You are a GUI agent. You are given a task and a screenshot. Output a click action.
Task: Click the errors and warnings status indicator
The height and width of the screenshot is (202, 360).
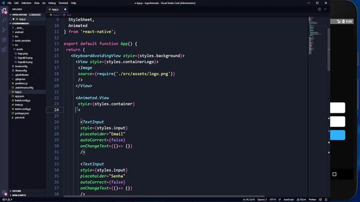[7, 200]
